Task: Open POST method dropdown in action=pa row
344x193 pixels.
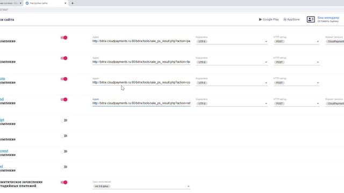Action: [x=296, y=41]
